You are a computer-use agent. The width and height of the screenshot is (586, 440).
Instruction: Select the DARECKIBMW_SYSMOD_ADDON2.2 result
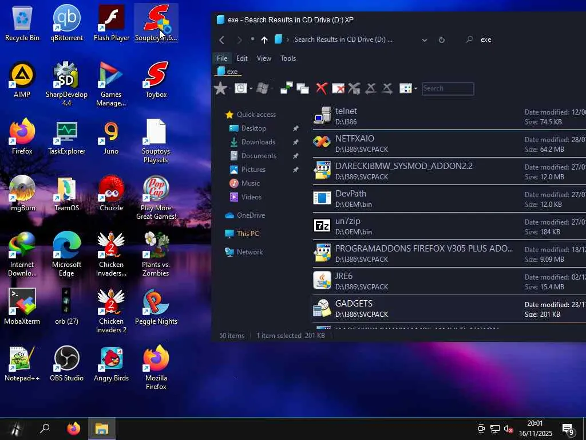pos(449,171)
